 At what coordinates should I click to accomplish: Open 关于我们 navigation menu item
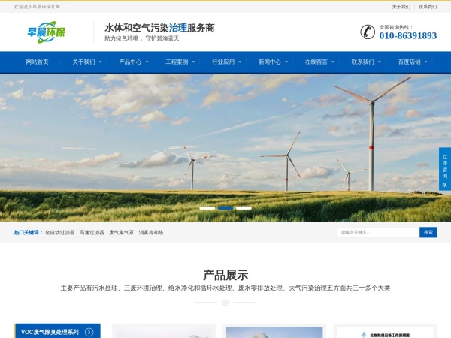point(83,62)
